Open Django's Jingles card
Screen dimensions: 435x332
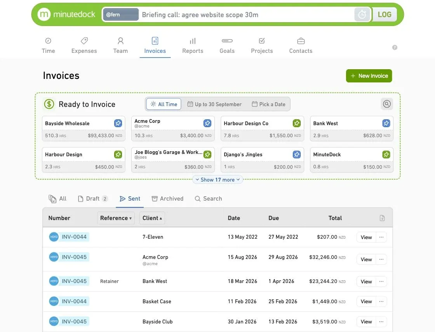262,160
